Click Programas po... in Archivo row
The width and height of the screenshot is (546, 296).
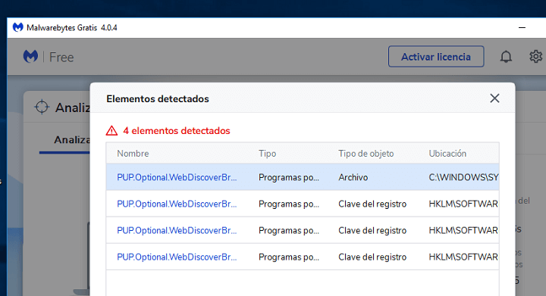click(x=289, y=177)
